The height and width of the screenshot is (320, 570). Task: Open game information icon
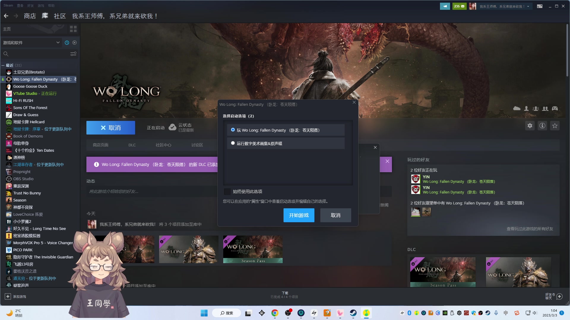pyautogui.click(x=542, y=126)
